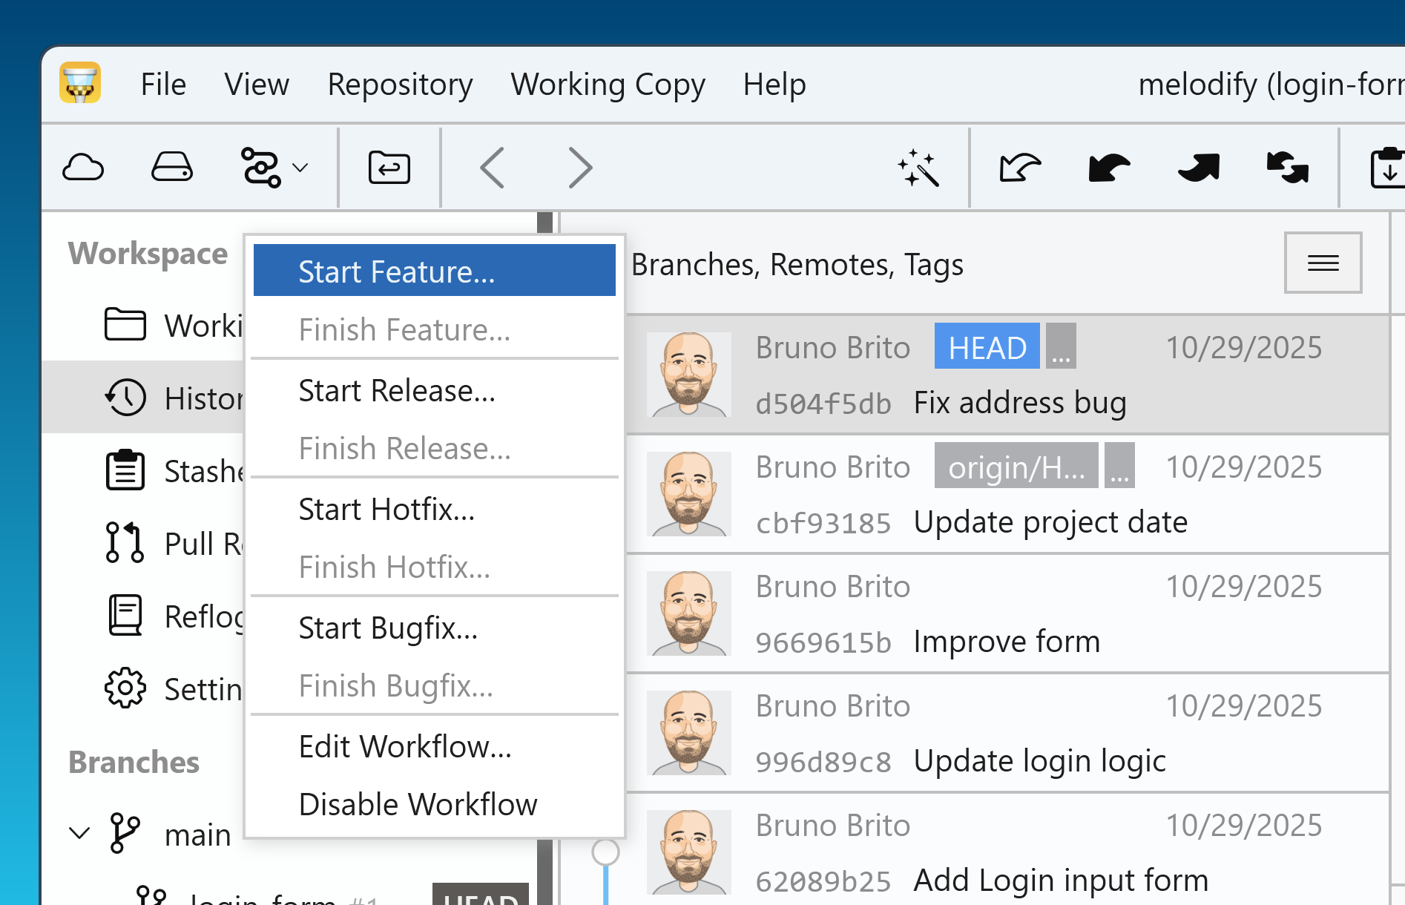The height and width of the screenshot is (905, 1405).
Task: Open the hamburger menu near Branches, Remotes, Tags
Action: (1322, 263)
